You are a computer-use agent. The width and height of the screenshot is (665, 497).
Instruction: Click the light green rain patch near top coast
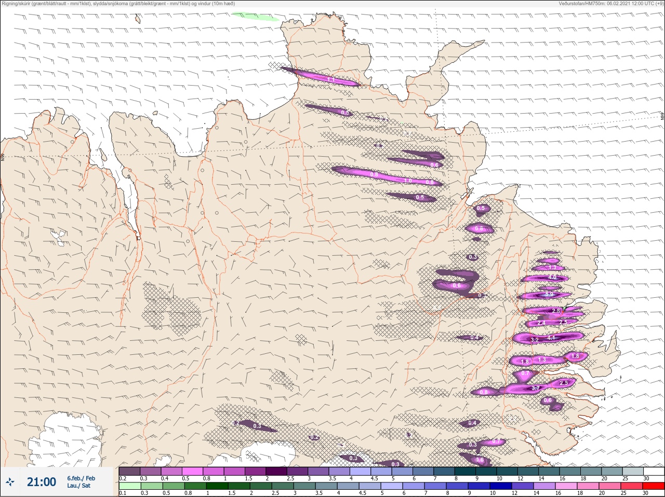(x=255, y=16)
